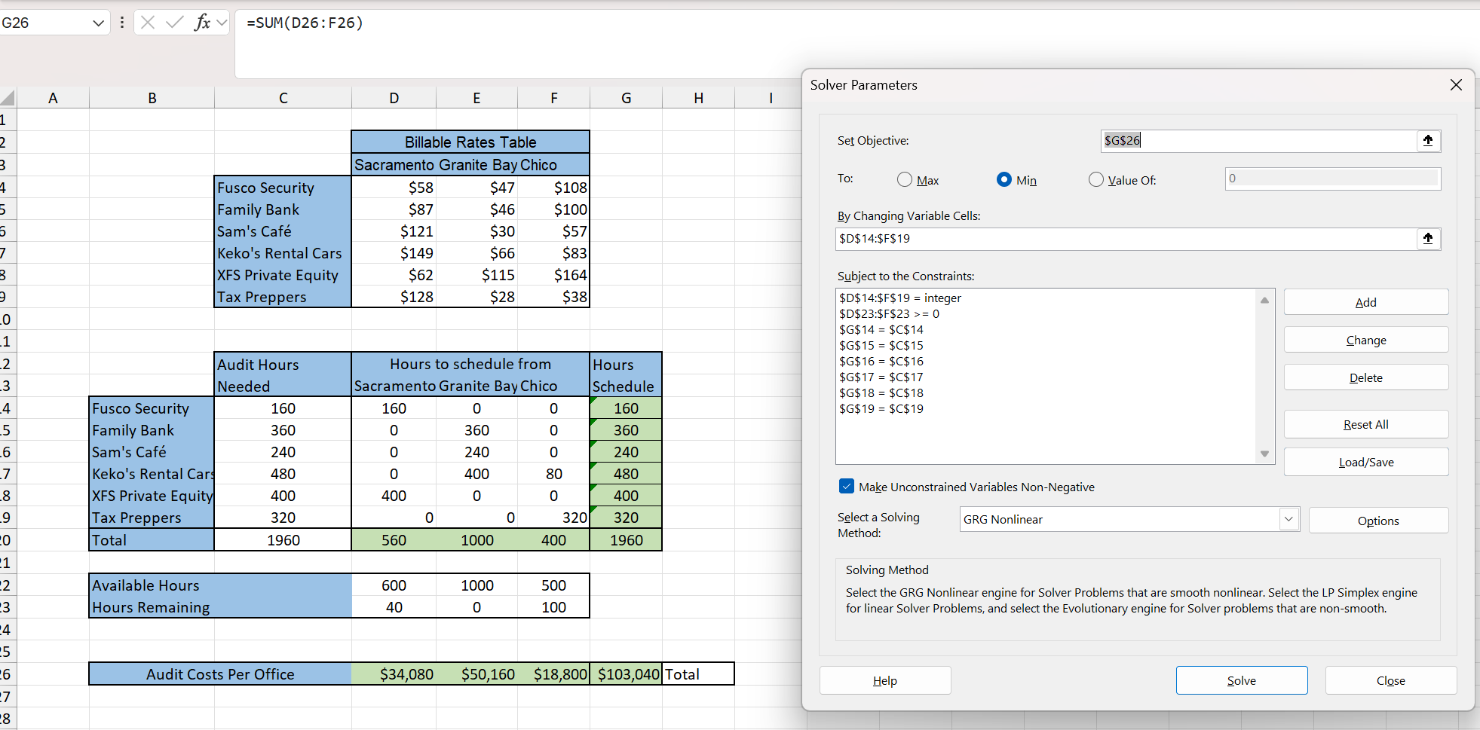Click the Change constraint button

[1365, 340]
